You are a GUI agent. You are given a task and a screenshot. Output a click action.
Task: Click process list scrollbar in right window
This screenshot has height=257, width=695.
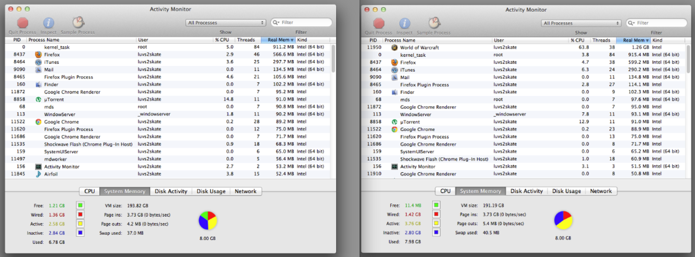point(688,59)
